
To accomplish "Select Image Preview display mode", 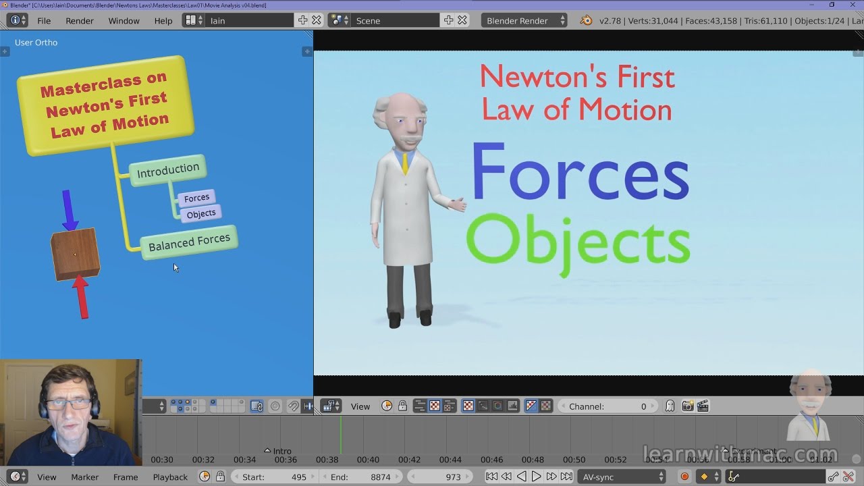I will (x=468, y=406).
